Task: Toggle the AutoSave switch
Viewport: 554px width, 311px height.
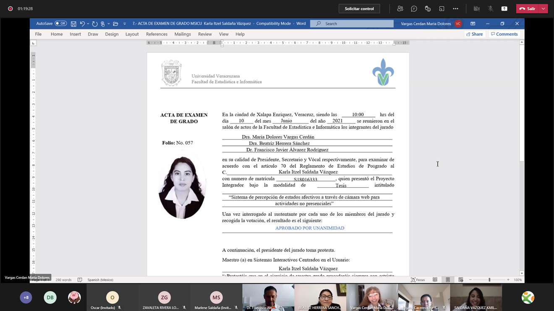Action: (60, 23)
